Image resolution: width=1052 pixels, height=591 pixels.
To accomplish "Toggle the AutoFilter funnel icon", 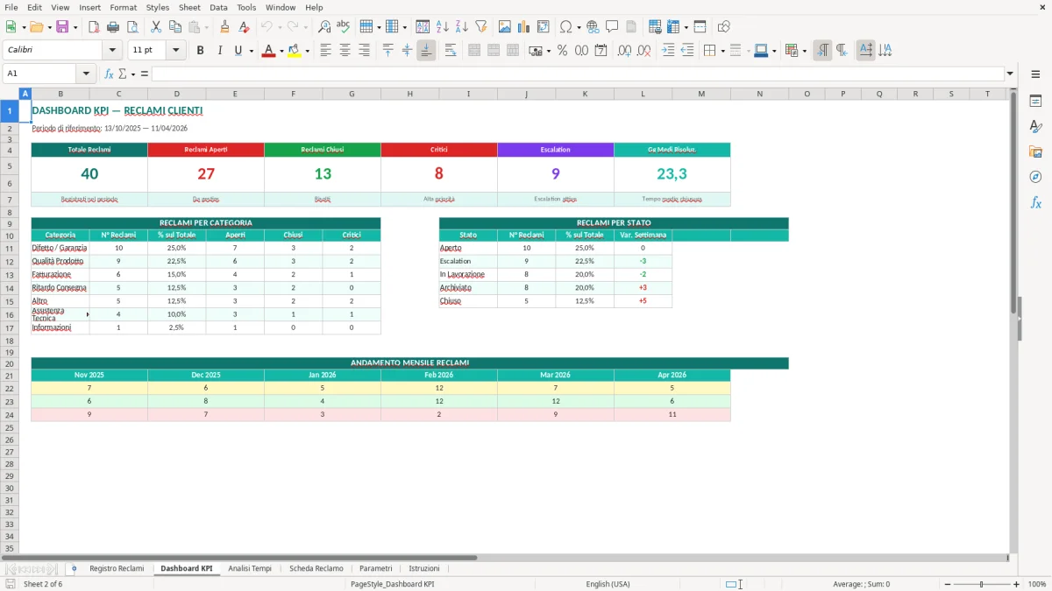I will (x=481, y=27).
